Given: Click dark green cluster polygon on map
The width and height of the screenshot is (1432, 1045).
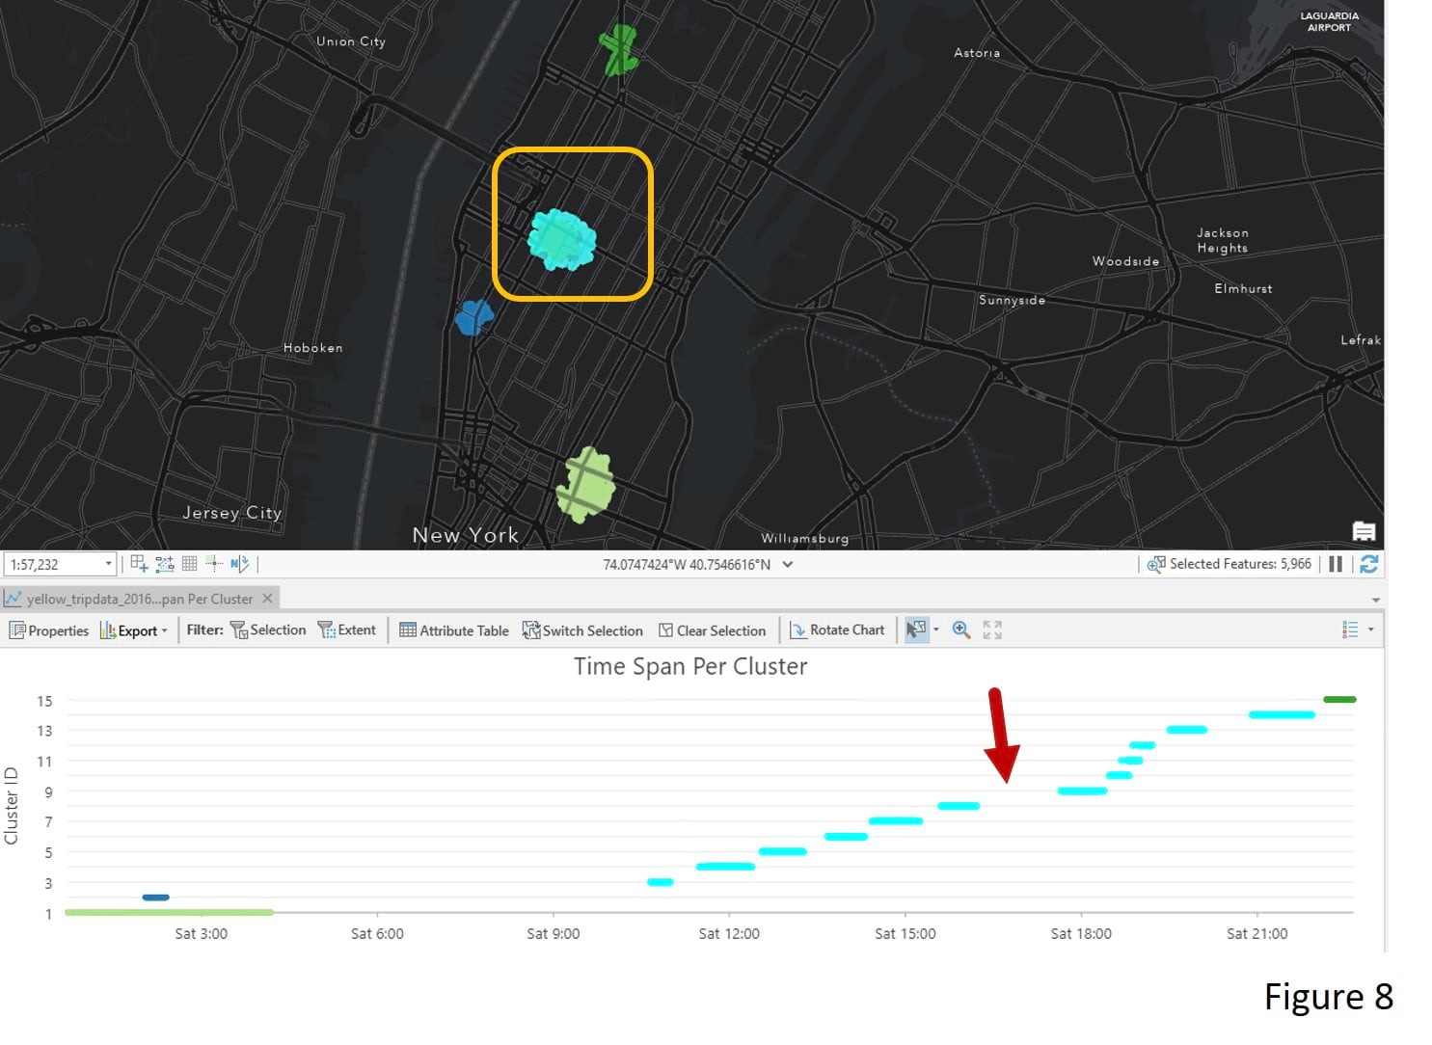Looking at the screenshot, I should tap(618, 50).
